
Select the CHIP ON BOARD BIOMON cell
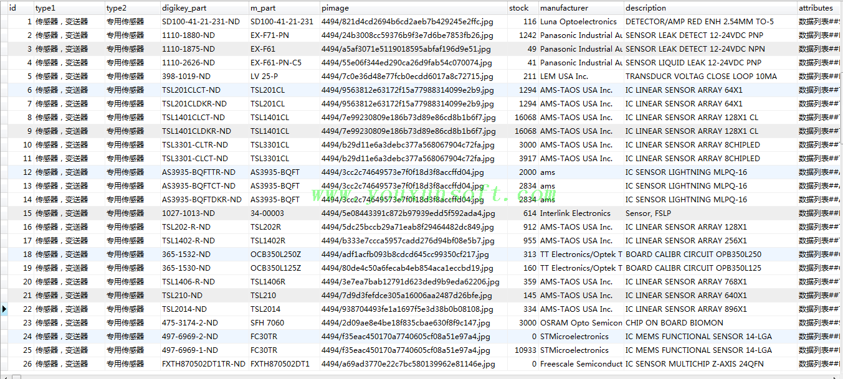(x=710, y=323)
